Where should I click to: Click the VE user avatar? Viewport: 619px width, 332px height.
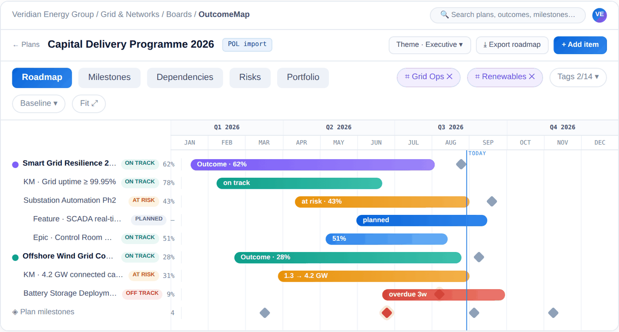[600, 15]
